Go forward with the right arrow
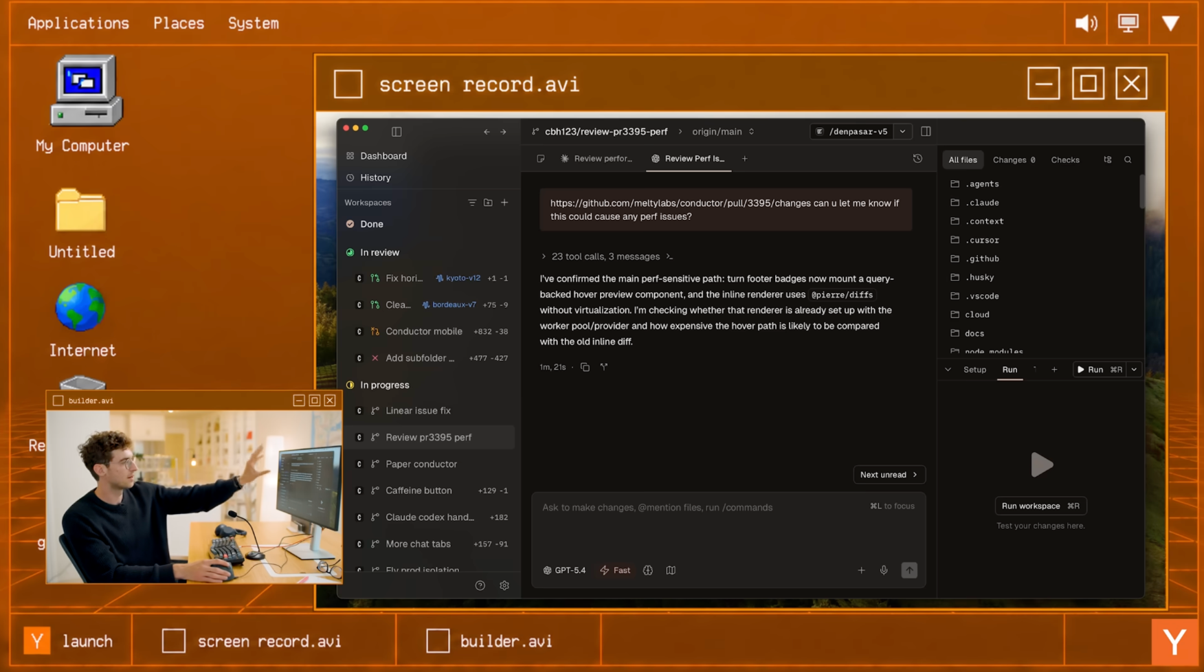The height and width of the screenshot is (672, 1204). [x=504, y=132]
